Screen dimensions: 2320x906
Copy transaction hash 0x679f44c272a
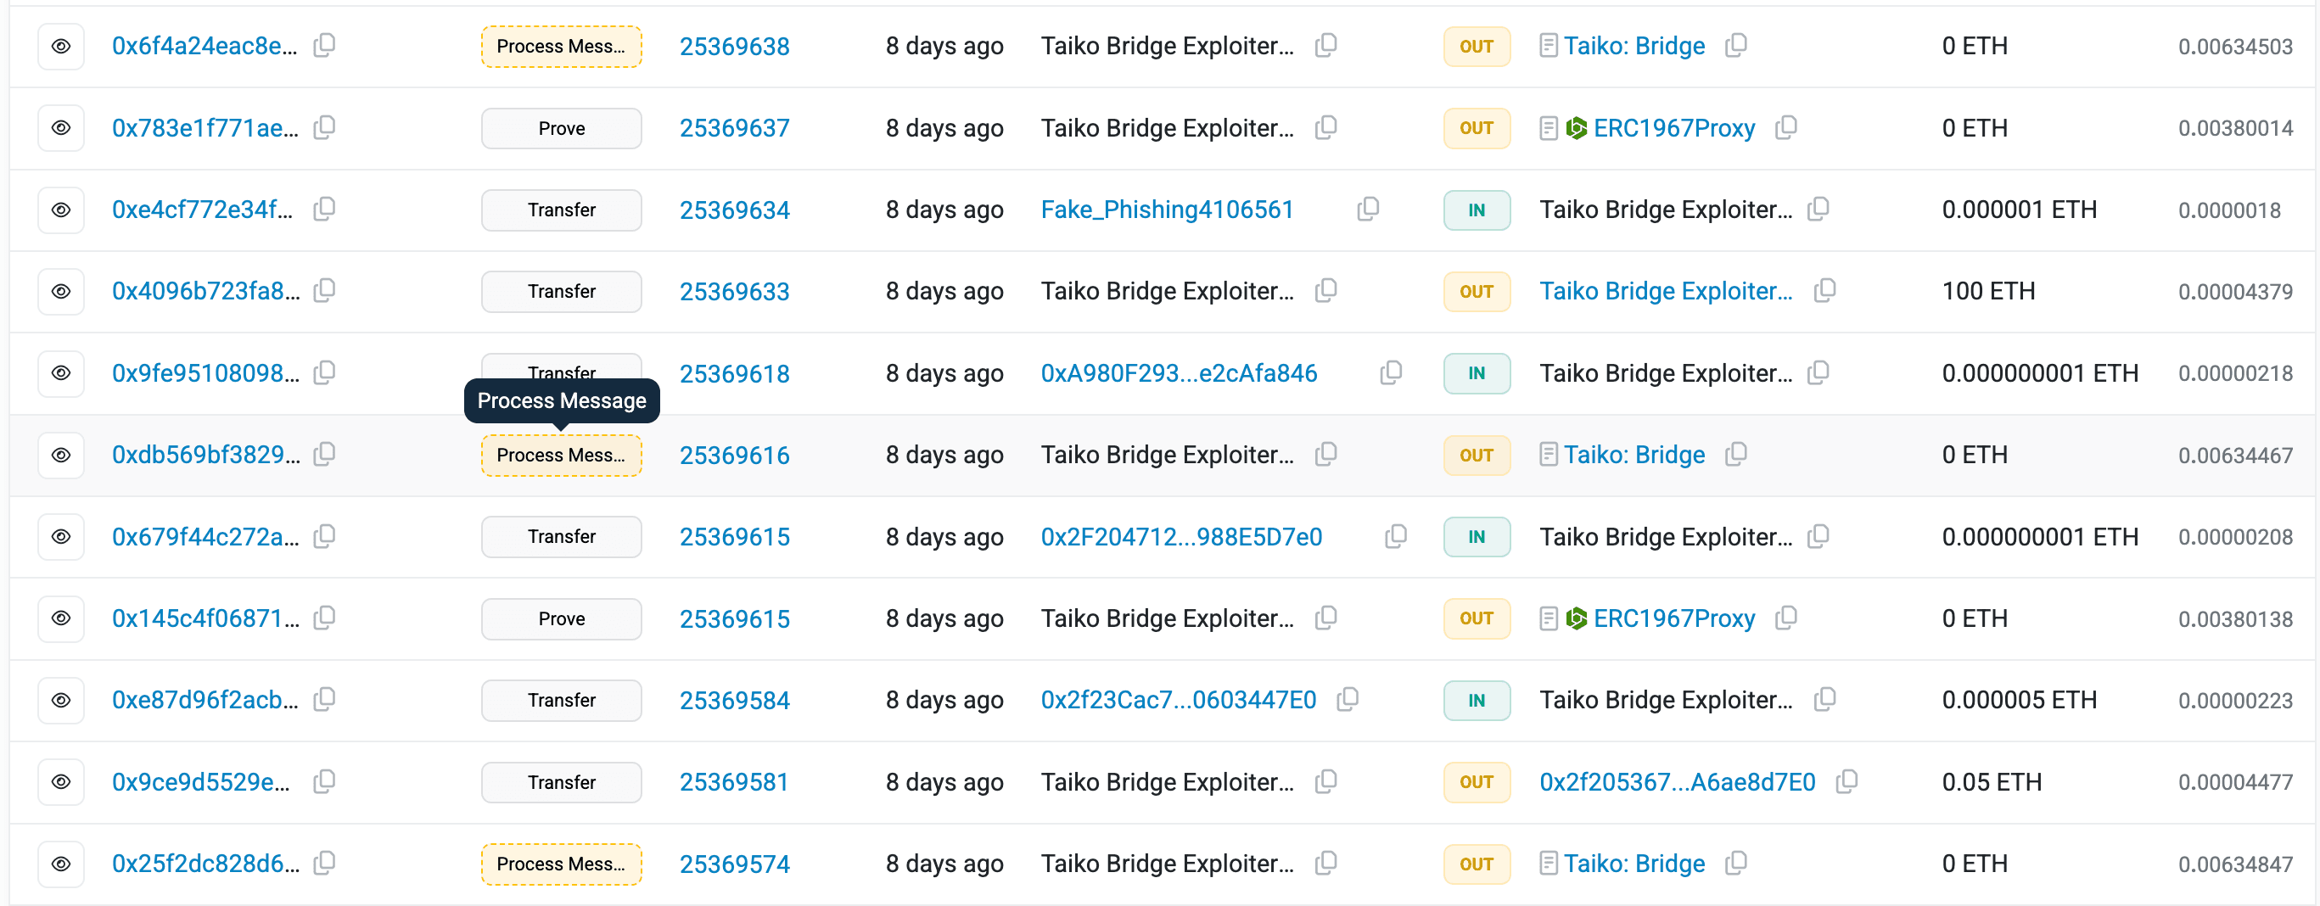324,536
